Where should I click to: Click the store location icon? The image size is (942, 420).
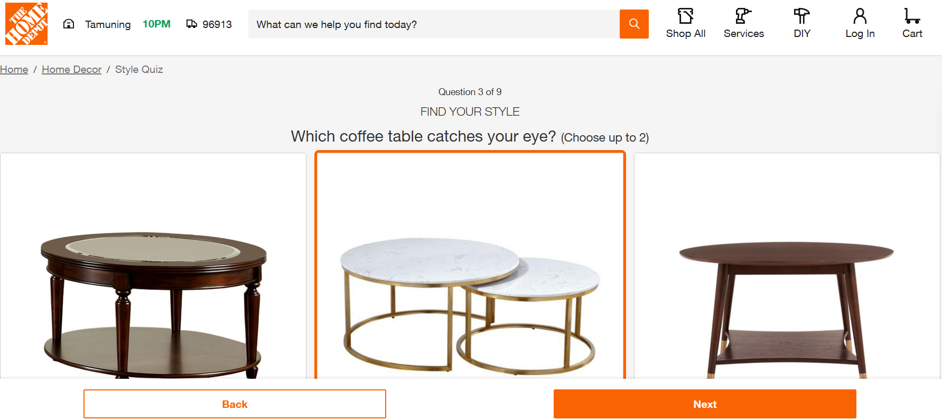pos(69,24)
